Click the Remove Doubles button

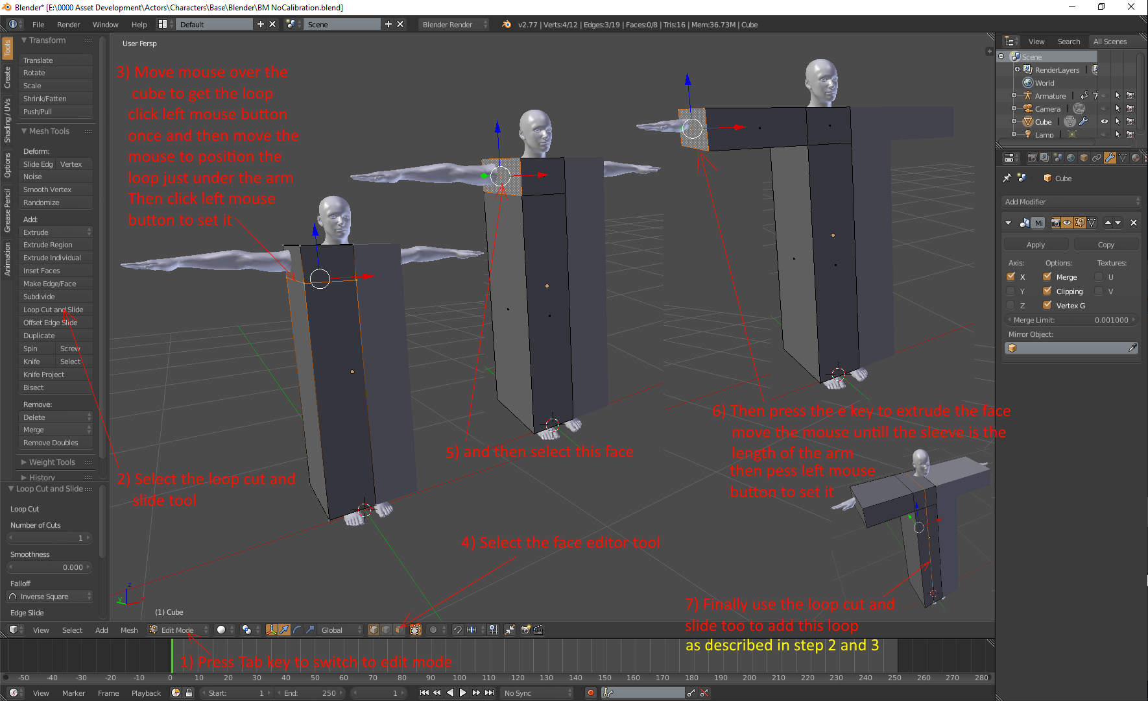pos(56,443)
